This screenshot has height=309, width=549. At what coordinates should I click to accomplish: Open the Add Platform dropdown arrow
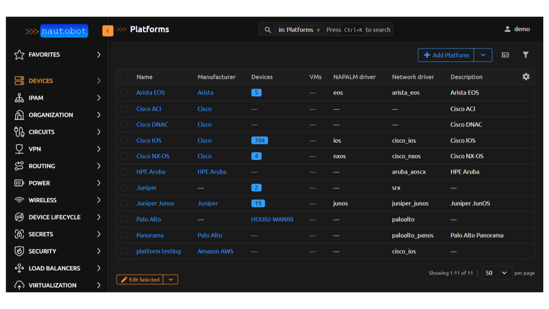pyautogui.click(x=483, y=55)
